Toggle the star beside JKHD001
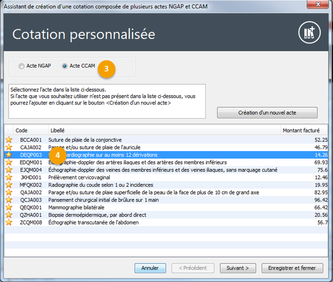The image size is (333, 282). coord(9,177)
